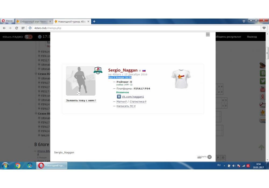
Task: Click the heart bookmark icon in address bar
Action: (264, 28)
